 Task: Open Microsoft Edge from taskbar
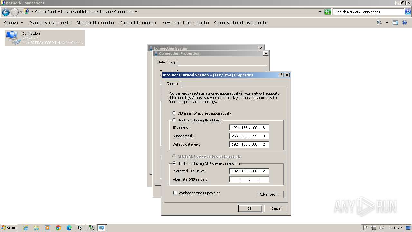[x=69, y=228]
